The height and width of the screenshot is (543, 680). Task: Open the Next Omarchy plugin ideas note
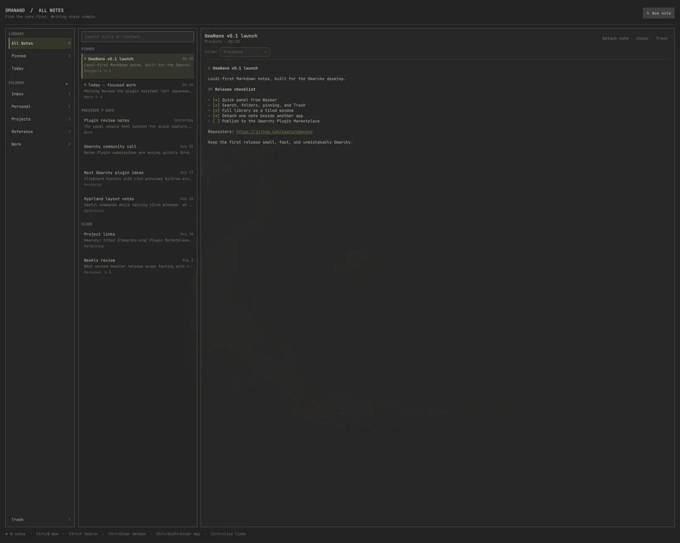138,178
